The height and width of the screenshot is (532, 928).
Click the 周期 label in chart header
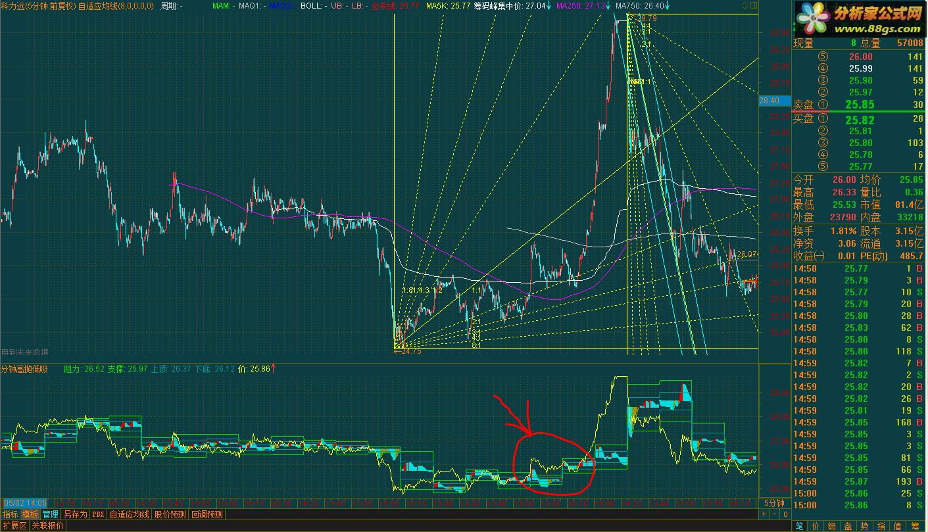pyautogui.click(x=171, y=6)
